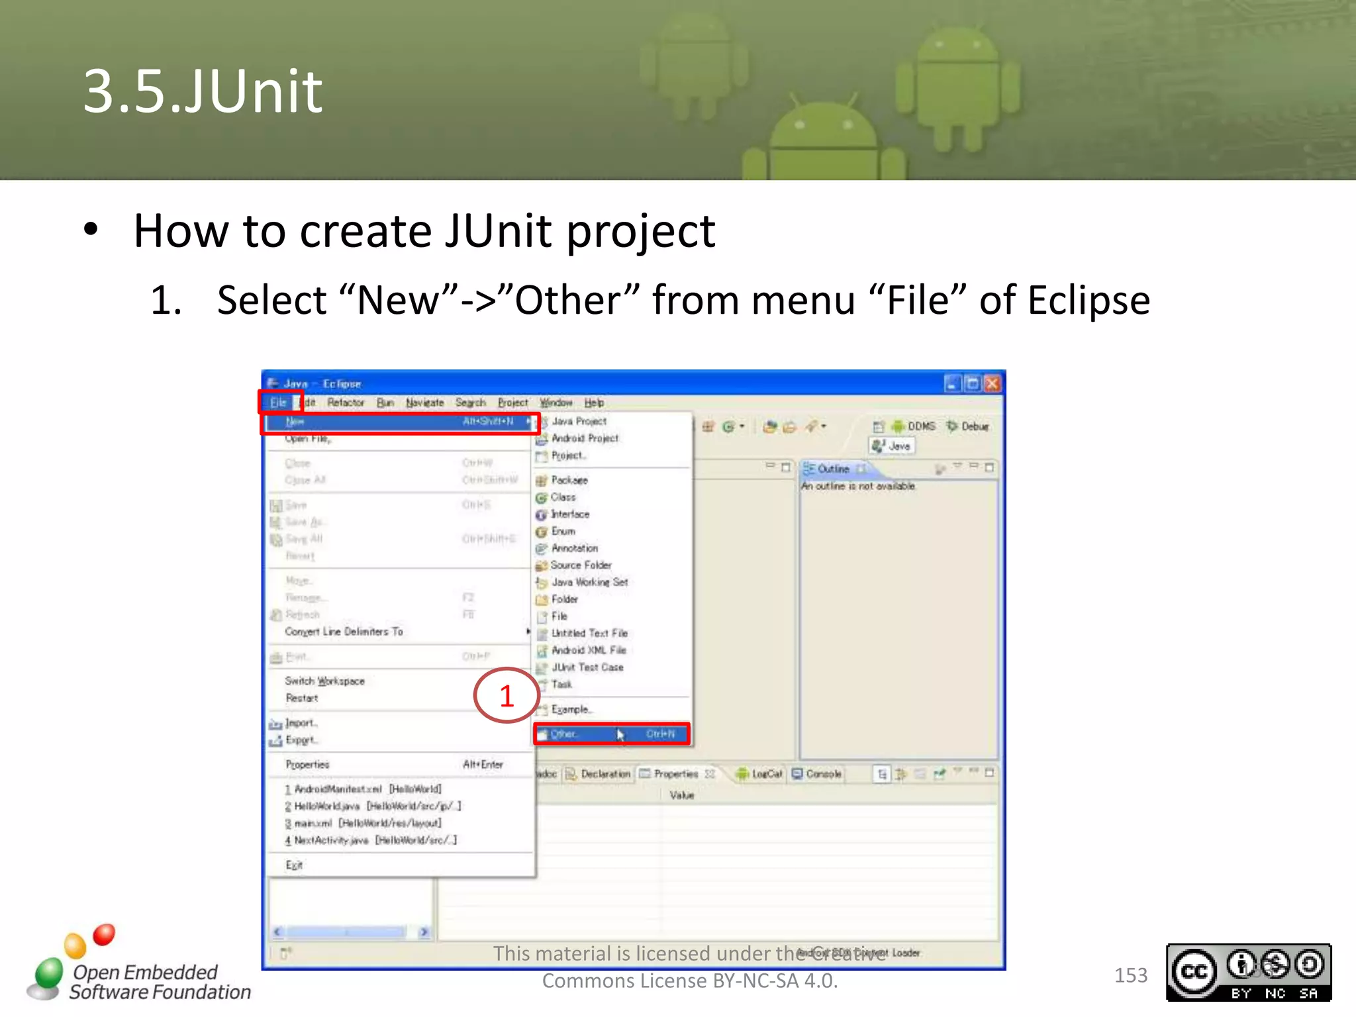This screenshot has width=1356, height=1017.
Task: Click the Search pencil toolbar icon
Action: pos(811,426)
